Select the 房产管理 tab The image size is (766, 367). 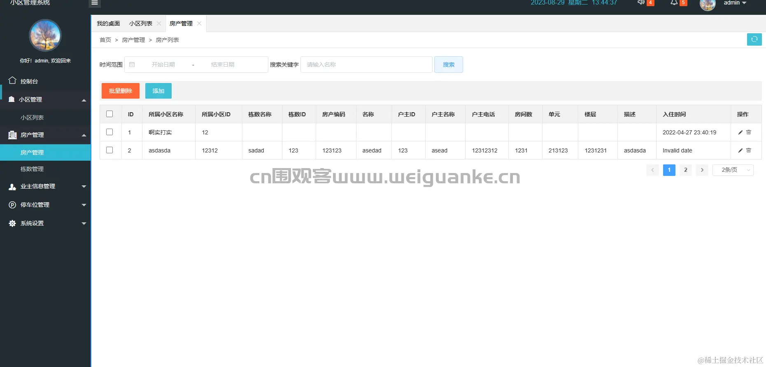181,23
